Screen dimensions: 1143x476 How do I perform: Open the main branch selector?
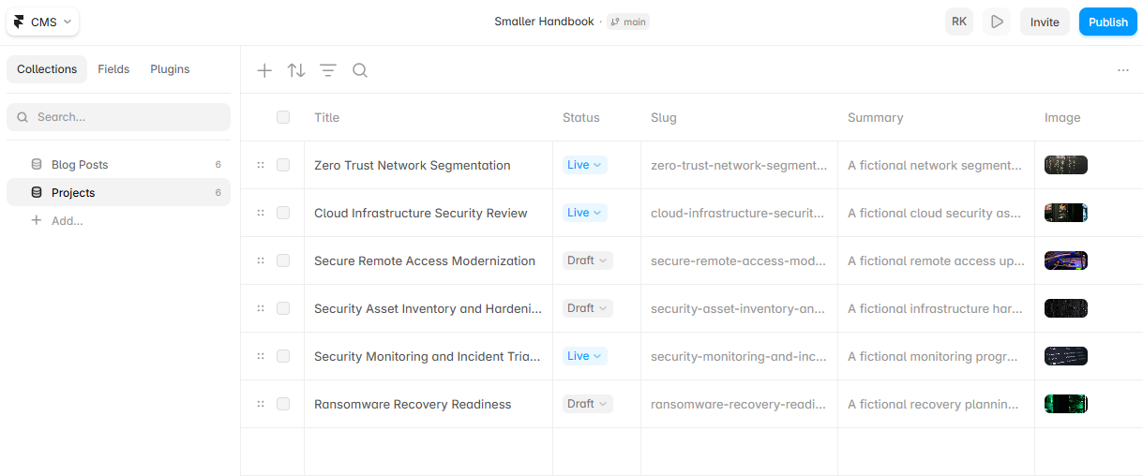[628, 22]
